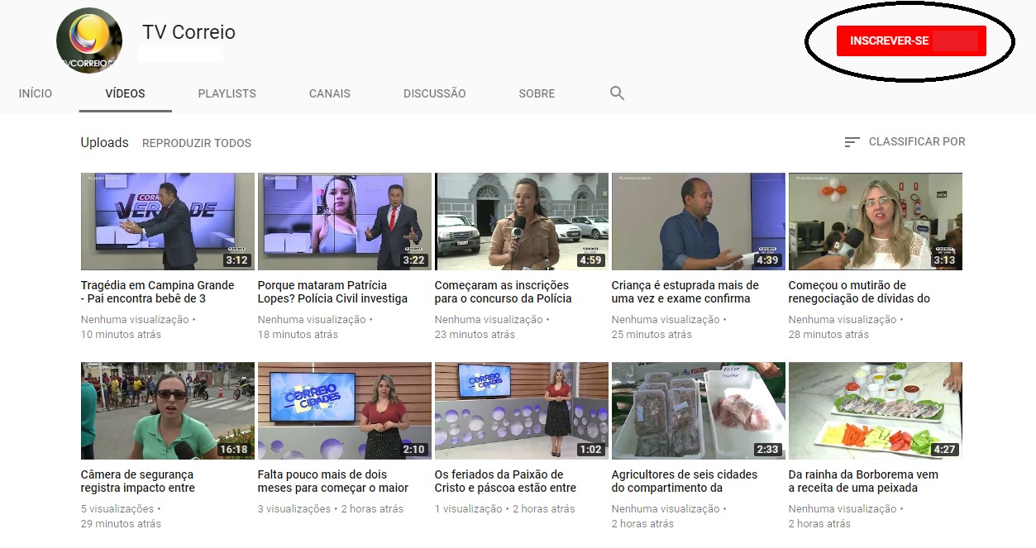
Task: Click the 4:27 duration badge
Action: click(944, 450)
